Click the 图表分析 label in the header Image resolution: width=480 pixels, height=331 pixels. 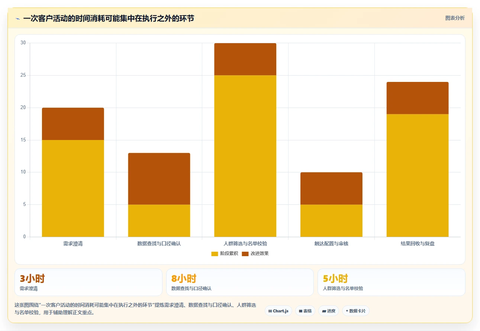[455, 18]
